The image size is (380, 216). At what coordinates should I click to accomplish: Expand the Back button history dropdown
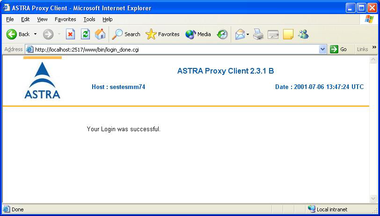coord(35,34)
